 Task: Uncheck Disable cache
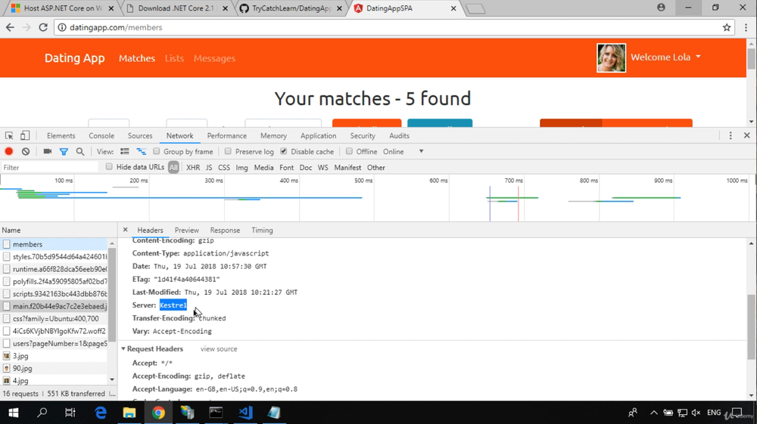[x=284, y=151]
